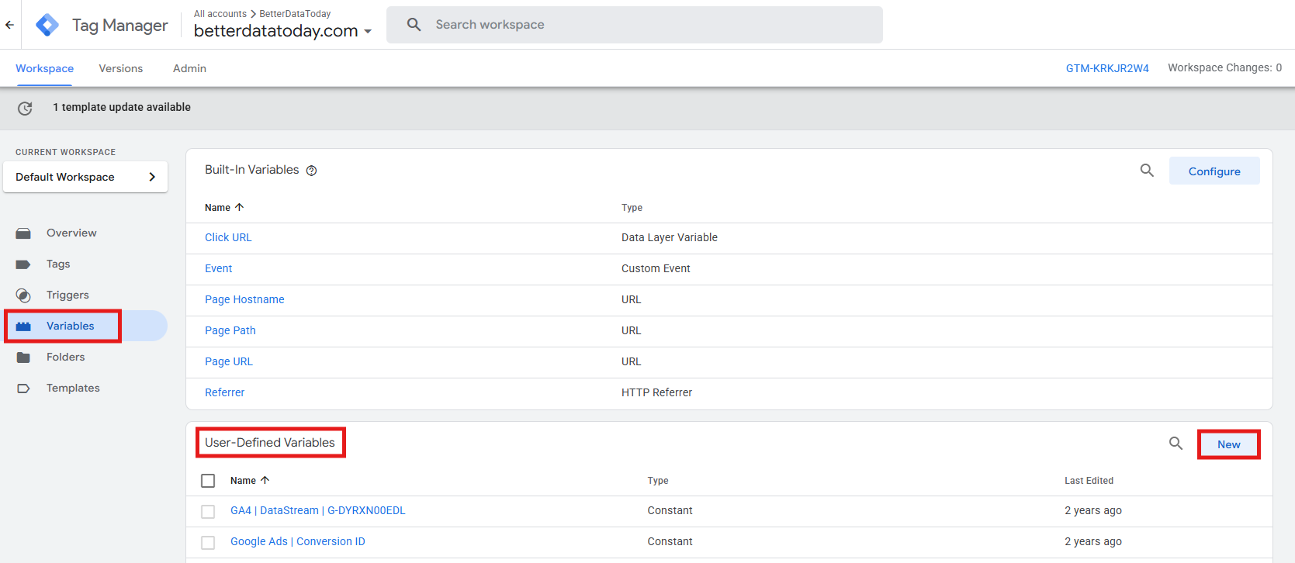Image resolution: width=1295 pixels, height=563 pixels.
Task: Open Google Ads | Conversion ID variable
Action: click(298, 541)
